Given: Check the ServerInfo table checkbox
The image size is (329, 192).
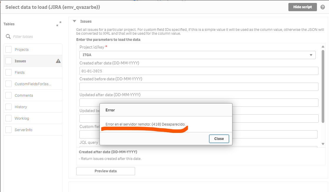Looking at the screenshot, I should (8, 130).
